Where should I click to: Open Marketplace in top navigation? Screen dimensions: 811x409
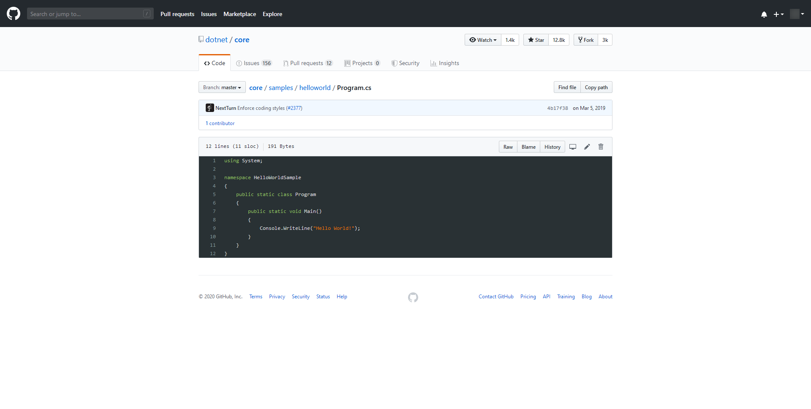pyautogui.click(x=239, y=14)
